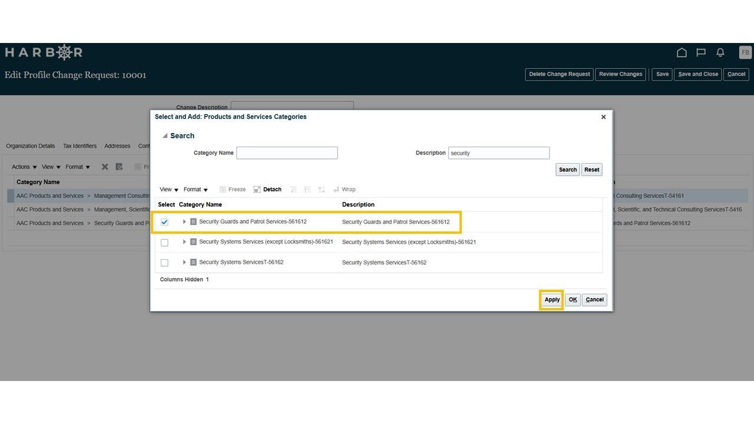Click Review Changes button
This screenshot has width=754, height=424.
[620, 74]
